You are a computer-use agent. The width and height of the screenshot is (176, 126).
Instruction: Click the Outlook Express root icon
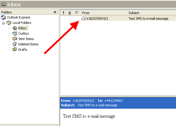tap(3, 17)
